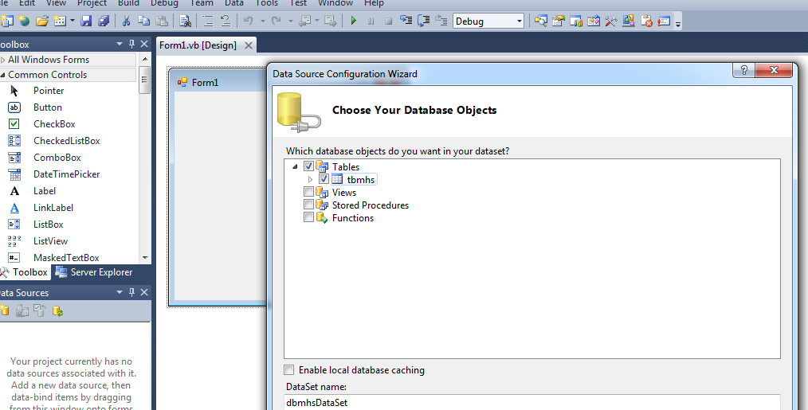Open the Project menu
Screen dimensions: 808x410
92,3
